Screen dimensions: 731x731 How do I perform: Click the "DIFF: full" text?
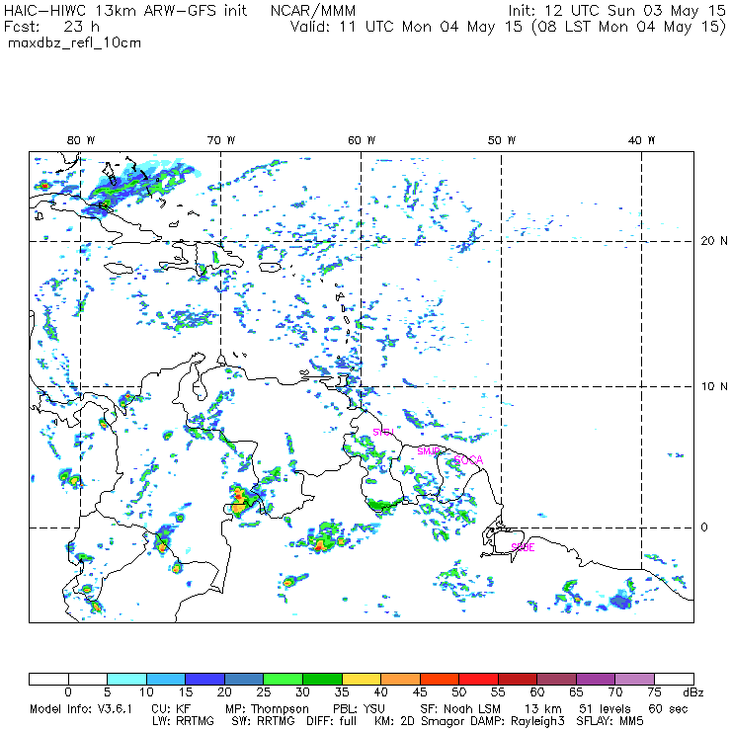click(331, 721)
